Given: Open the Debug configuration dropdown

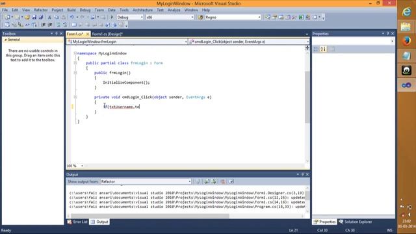Looking at the screenshot, I should coord(142,18).
